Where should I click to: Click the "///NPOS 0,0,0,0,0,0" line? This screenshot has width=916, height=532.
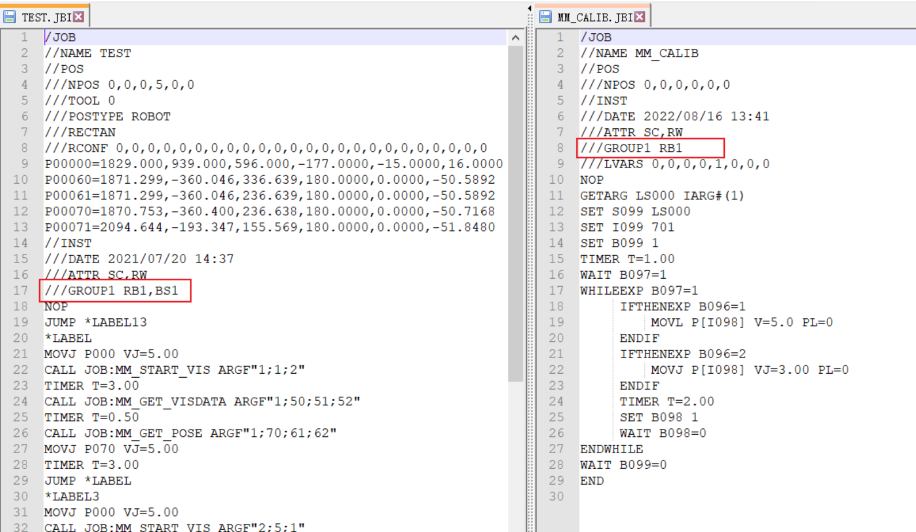pos(655,85)
